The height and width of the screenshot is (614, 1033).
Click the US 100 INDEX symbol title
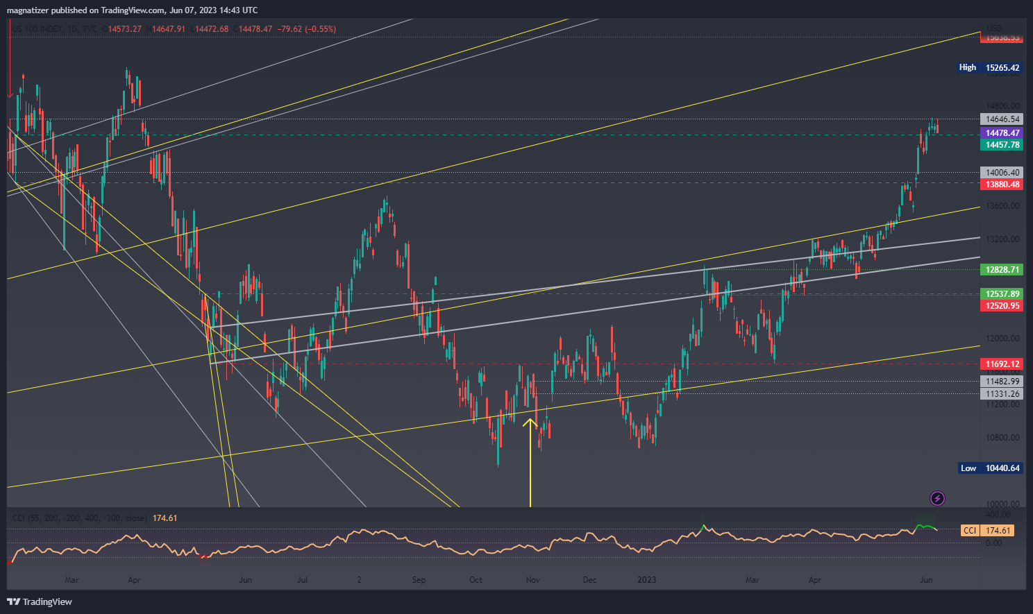43,29
